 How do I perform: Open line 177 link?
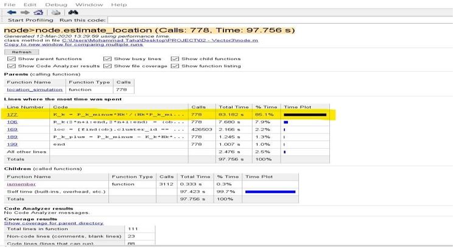point(12,114)
